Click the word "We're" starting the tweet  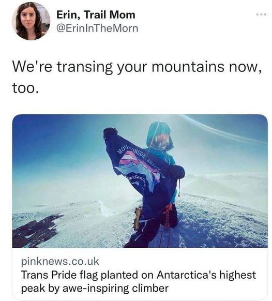[32, 67]
